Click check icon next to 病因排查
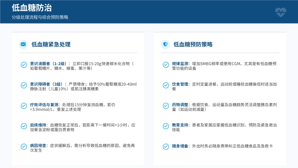 point(24,147)
